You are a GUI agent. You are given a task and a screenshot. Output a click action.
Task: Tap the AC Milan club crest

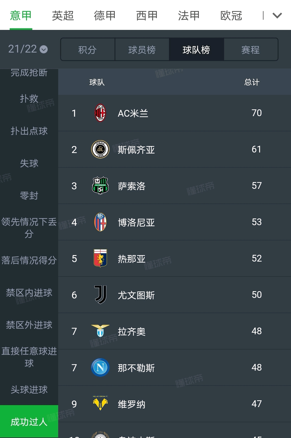100,113
